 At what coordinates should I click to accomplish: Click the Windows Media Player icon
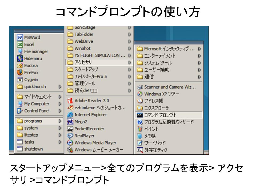click(x=70, y=143)
